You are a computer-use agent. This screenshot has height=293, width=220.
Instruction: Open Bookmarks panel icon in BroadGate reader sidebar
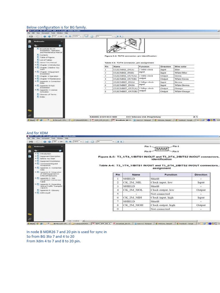pos(30,46)
